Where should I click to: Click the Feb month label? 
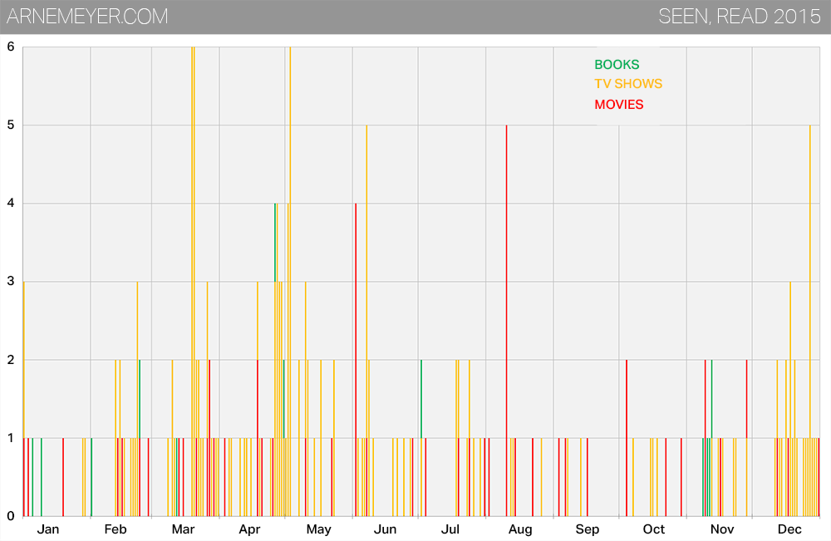click(x=115, y=529)
